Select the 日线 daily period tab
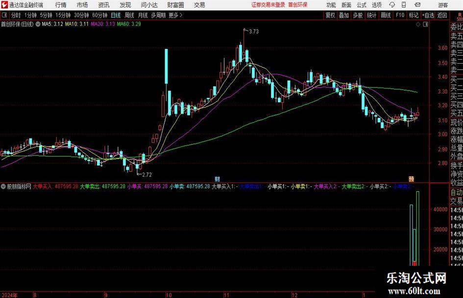This screenshot has height=298, width=463. tap(116, 15)
